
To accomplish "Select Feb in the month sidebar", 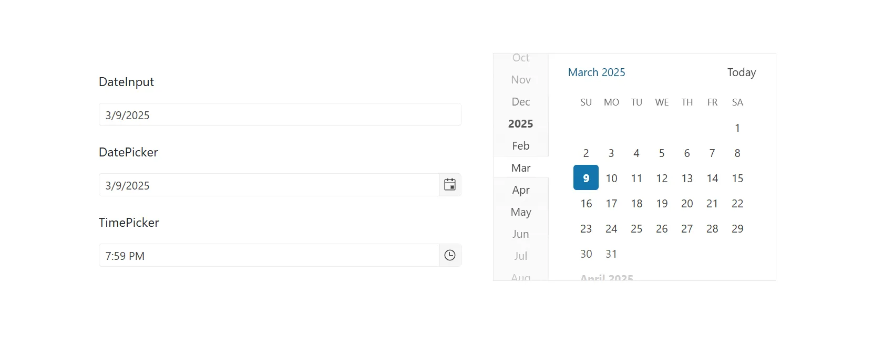I will (x=520, y=145).
